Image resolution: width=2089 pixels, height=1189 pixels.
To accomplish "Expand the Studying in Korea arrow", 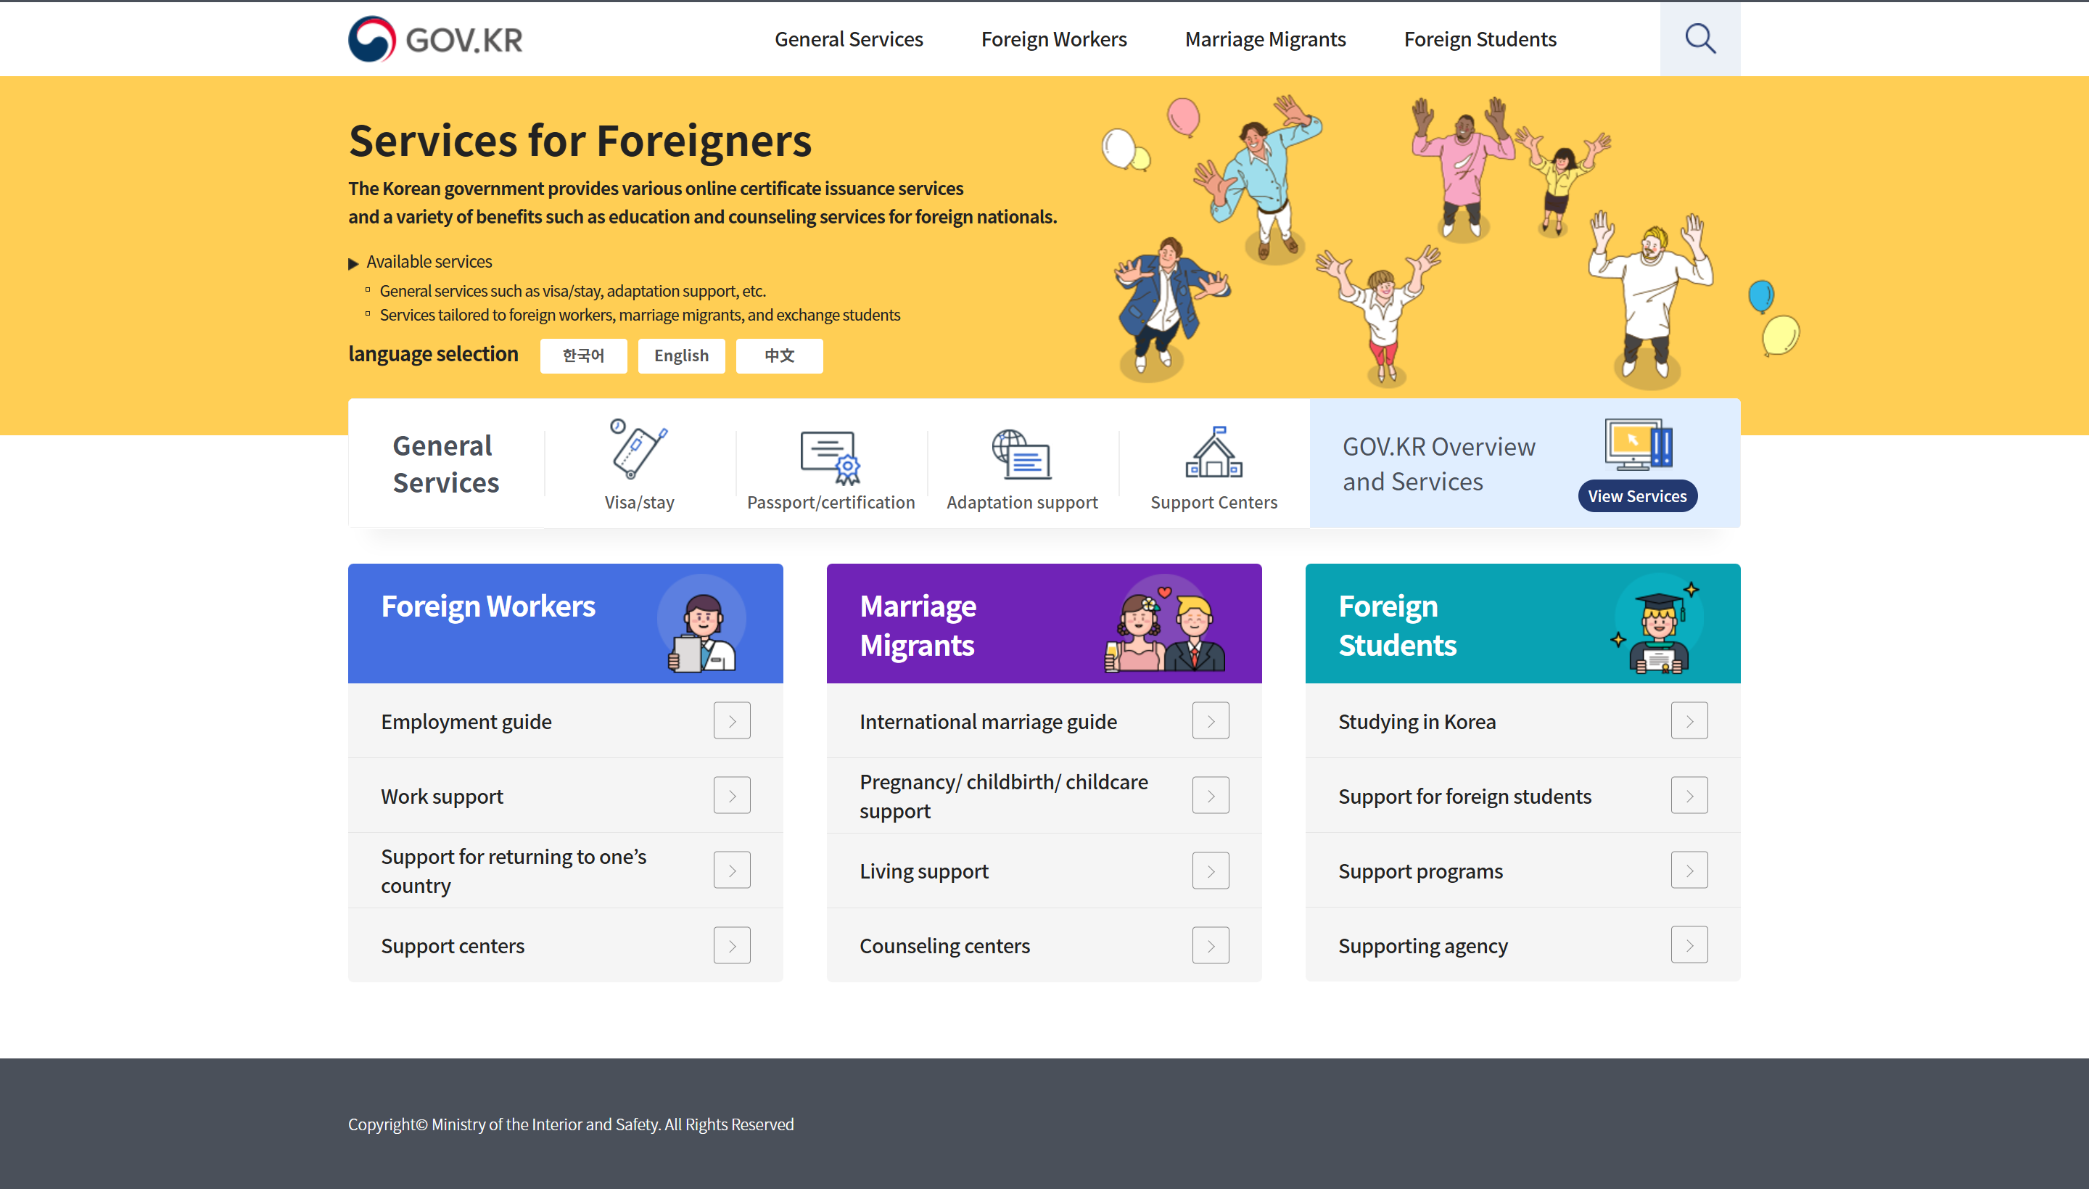I will [1689, 721].
